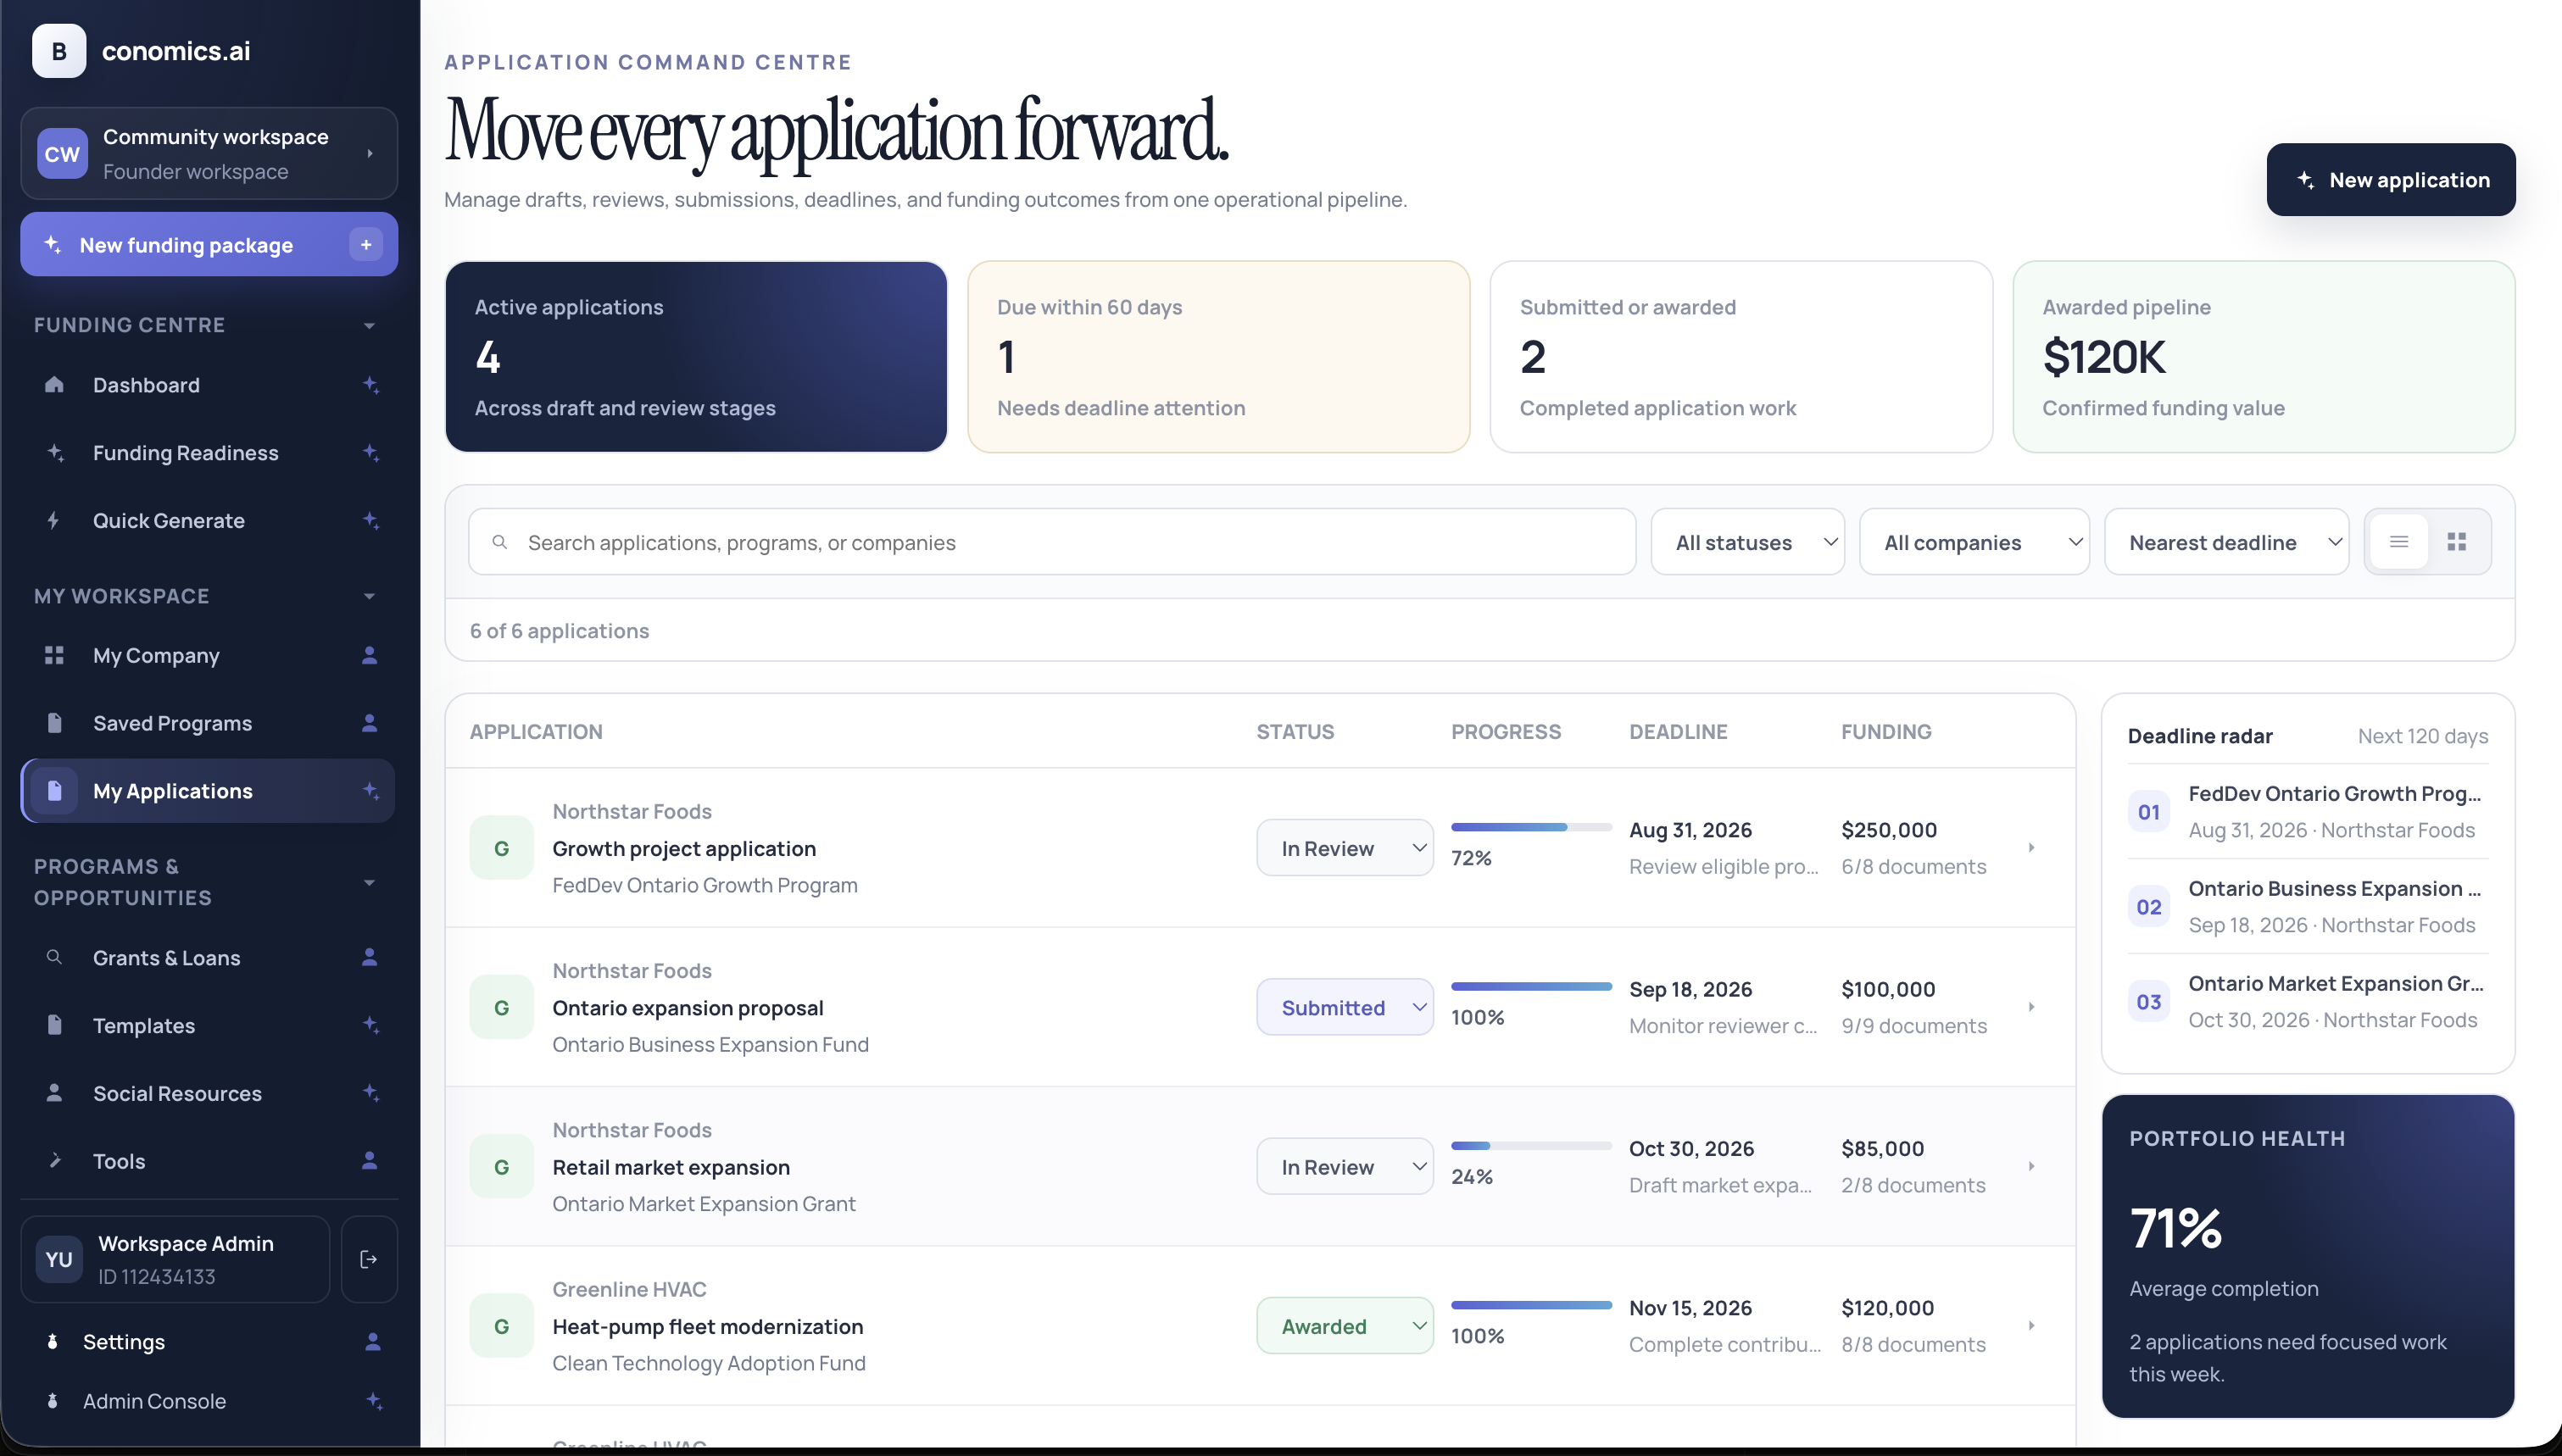Image resolution: width=2562 pixels, height=1456 pixels.
Task: Click the G avatar for Growth project application
Action: [x=502, y=849]
